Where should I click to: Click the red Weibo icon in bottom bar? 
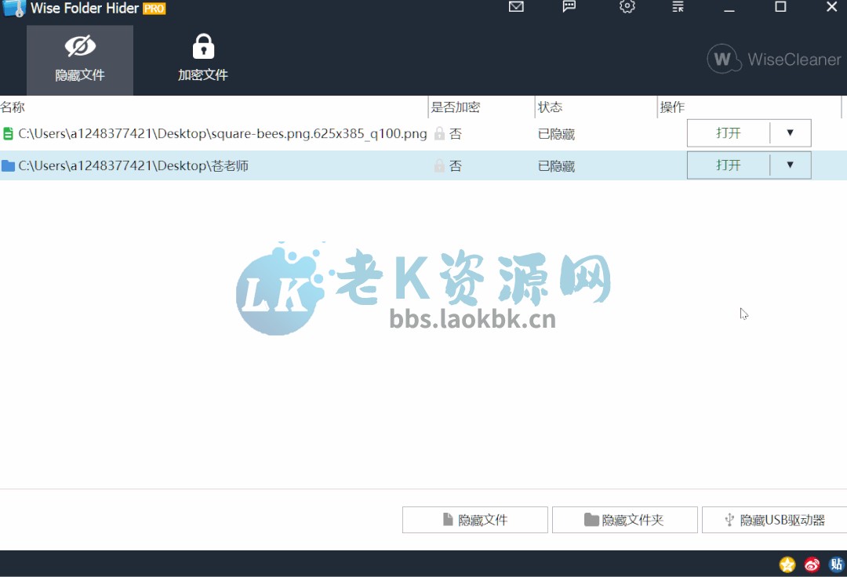(812, 564)
